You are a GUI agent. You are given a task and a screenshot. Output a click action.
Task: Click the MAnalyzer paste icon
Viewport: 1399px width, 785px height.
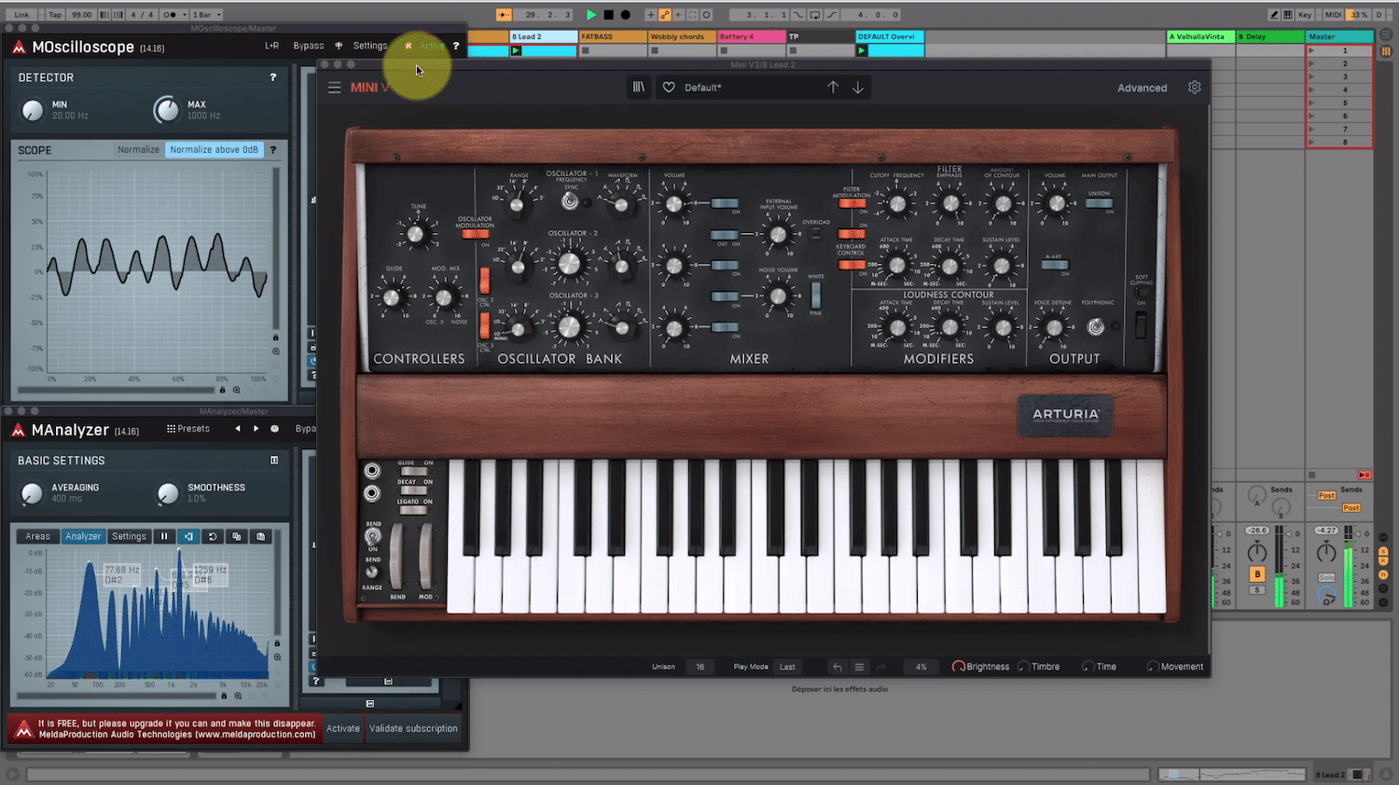(x=261, y=536)
